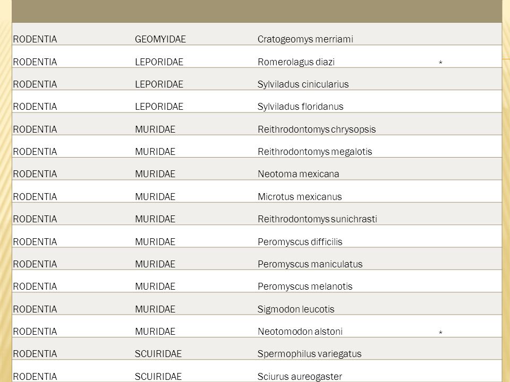Select the Peromyscus difficilis entry
The width and height of the screenshot is (510, 382).
tap(300, 242)
